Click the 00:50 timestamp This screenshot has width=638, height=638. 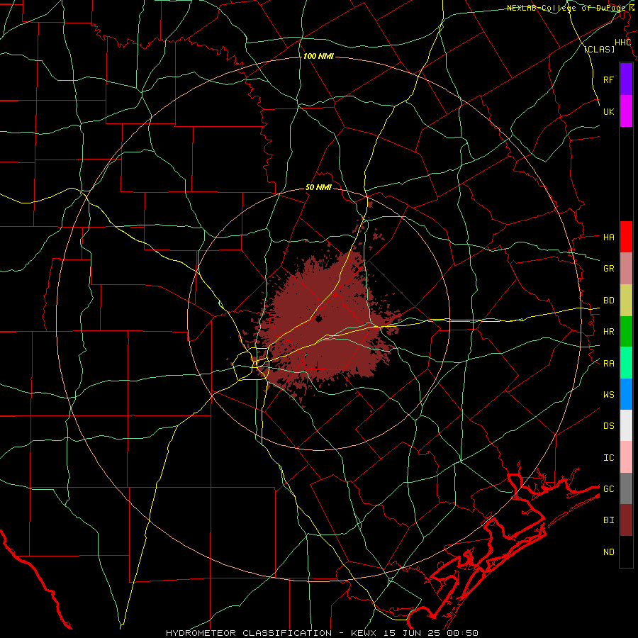(462, 633)
